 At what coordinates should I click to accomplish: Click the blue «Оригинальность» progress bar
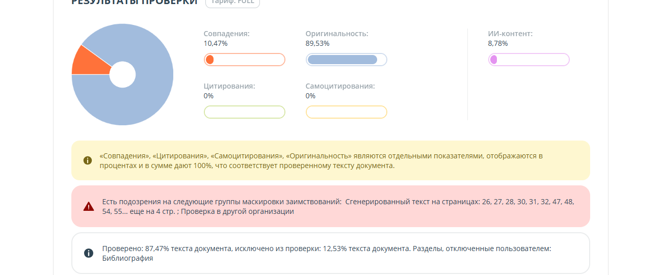(x=346, y=60)
